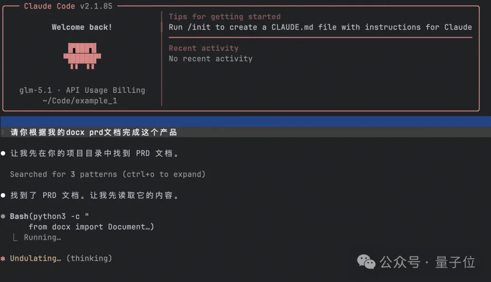Click the Run /init tip text

(x=320, y=27)
